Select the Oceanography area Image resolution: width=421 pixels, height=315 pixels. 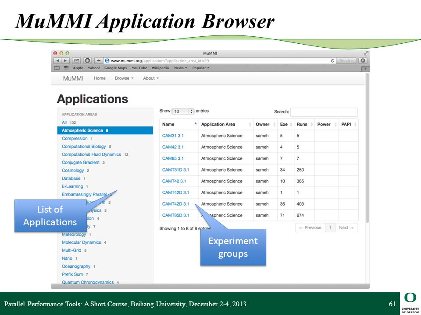tap(76, 266)
